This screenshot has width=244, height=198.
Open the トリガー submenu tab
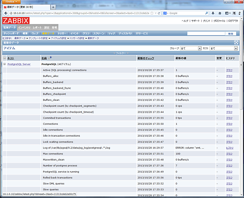point(62,33)
